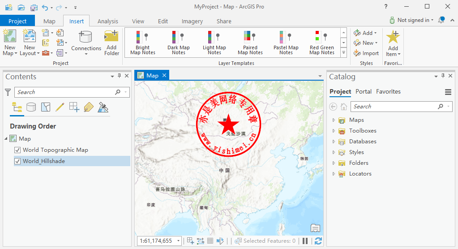Click the New Layout icon

pyautogui.click(x=29, y=36)
